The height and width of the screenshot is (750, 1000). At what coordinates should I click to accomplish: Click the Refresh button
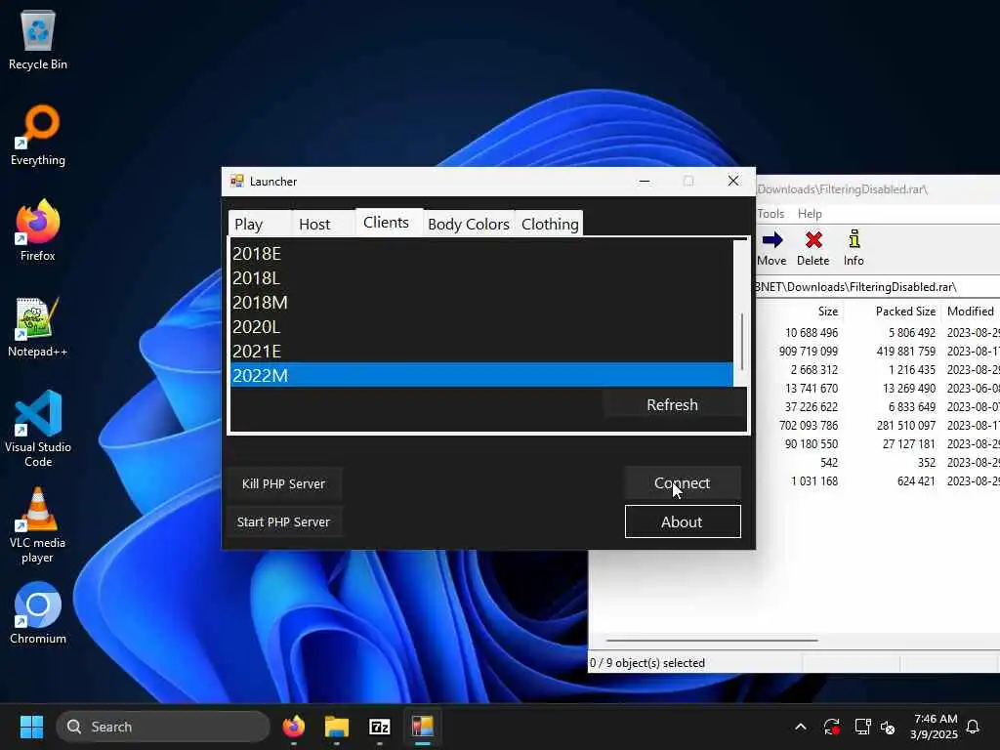coord(674,404)
